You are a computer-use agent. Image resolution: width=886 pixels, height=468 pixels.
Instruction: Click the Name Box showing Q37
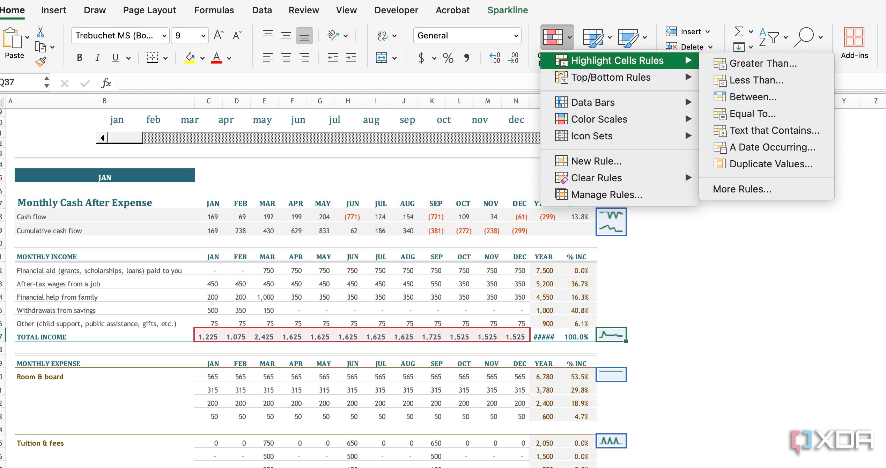[x=21, y=82]
